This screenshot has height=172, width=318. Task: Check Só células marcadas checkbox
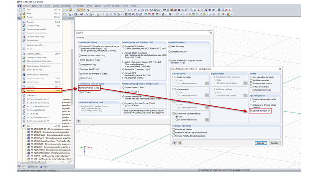[x=251, y=80]
